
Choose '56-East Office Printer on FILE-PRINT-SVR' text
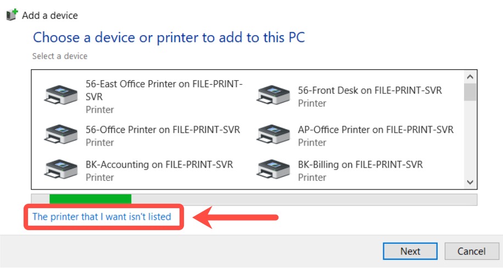coord(164,90)
